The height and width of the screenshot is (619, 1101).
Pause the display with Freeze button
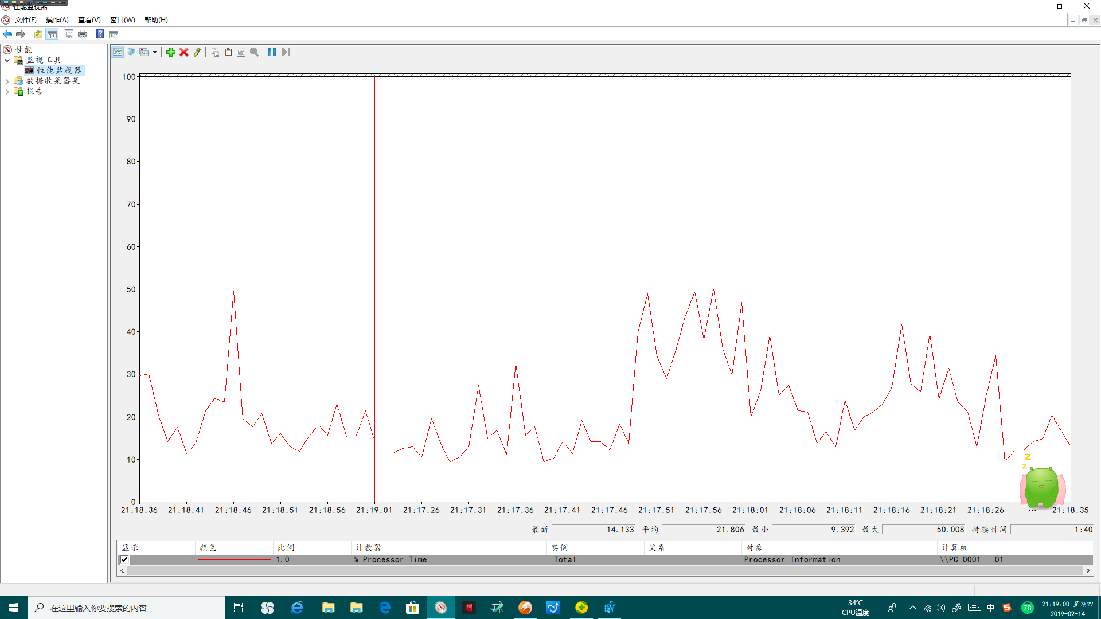(x=272, y=52)
